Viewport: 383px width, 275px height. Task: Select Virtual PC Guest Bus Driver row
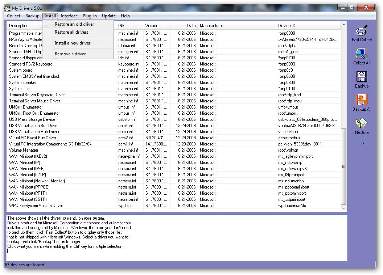174,138
